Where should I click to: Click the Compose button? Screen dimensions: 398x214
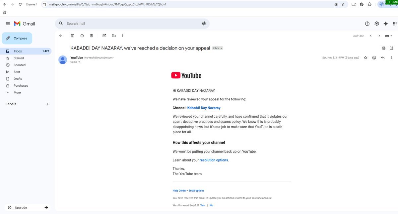[17, 38]
